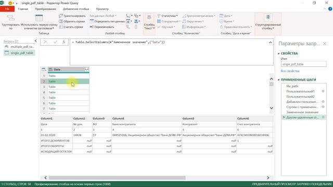Select the Table cell in row 6
Viewport: 333px width, 187px height.
click(68, 103)
